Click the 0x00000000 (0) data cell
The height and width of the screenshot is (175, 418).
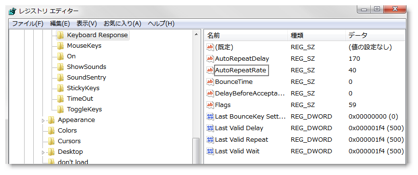(373, 117)
